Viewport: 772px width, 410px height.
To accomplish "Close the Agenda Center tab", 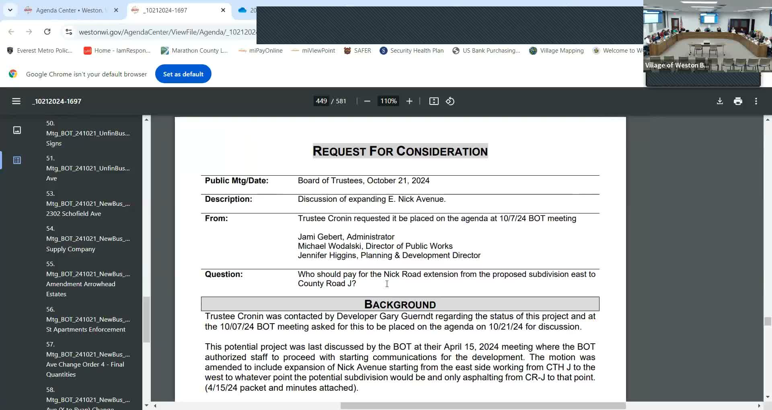I will 116,10.
